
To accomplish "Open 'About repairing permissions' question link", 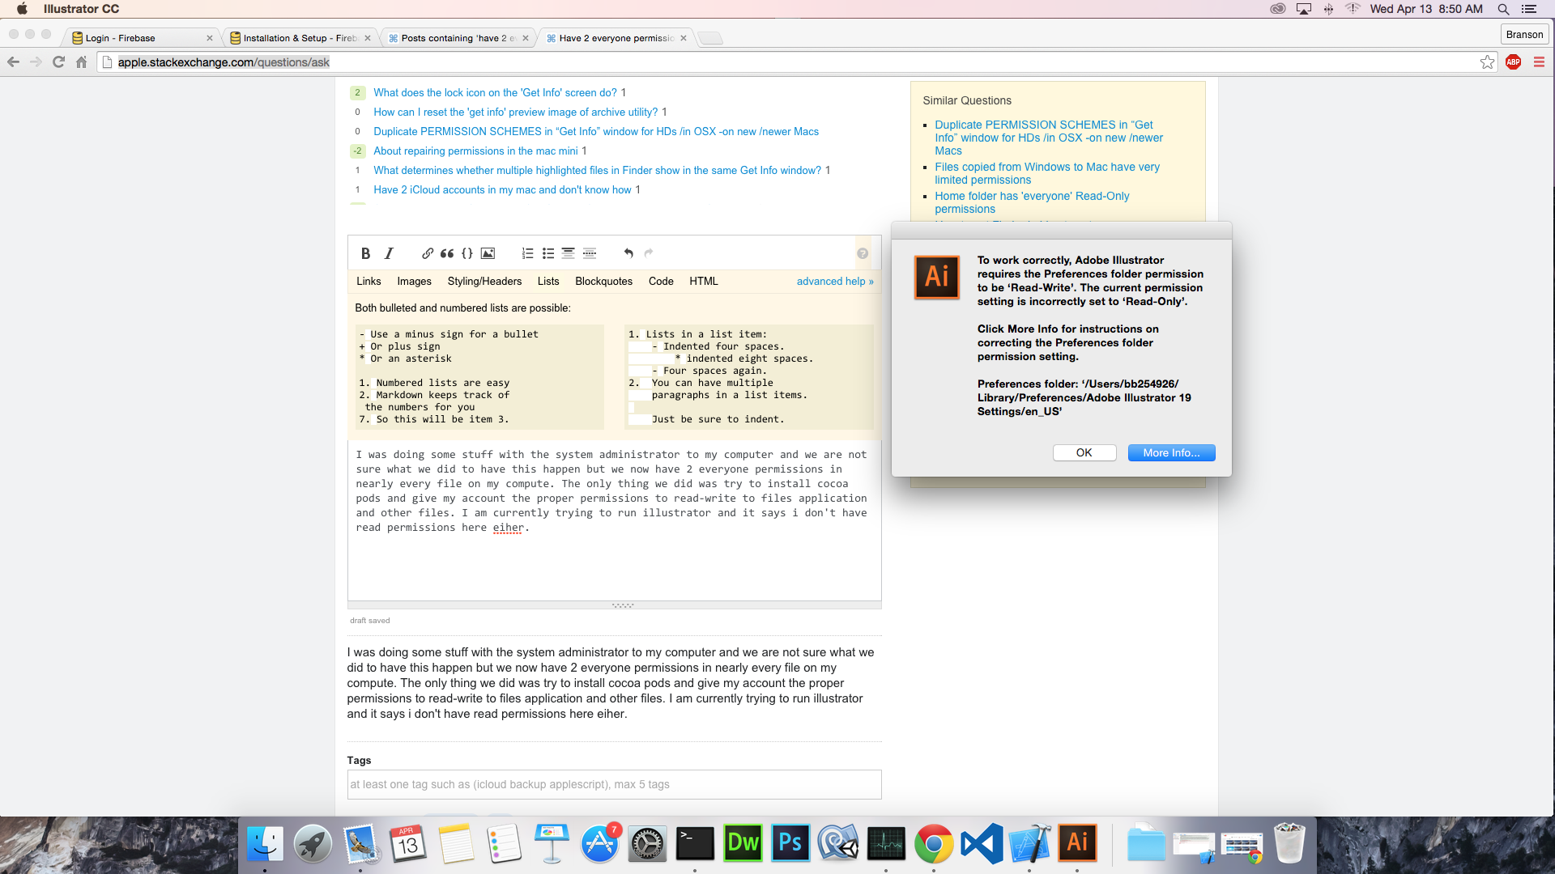I will pyautogui.click(x=475, y=151).
